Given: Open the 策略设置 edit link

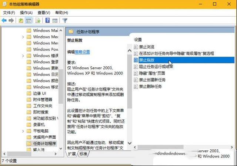Looking at the screenshot, I should pyautogui.click(x=82, y=52).
